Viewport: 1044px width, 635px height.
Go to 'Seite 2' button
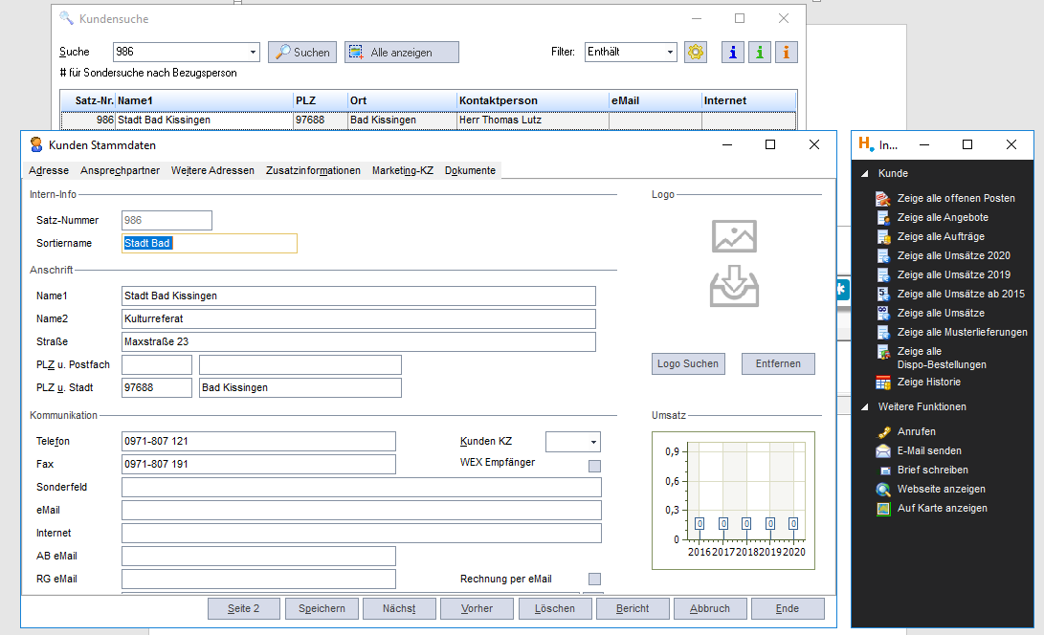pos(244,608)
